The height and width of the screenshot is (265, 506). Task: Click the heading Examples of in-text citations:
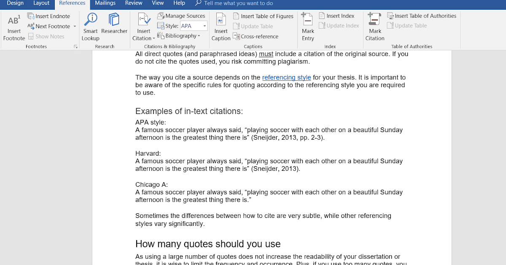pyautogui.click(x=189, y=111)
